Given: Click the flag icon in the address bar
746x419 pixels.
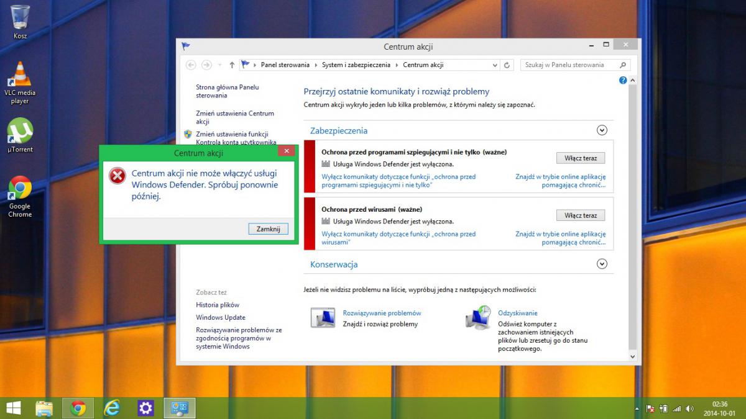Looking at the screenshot, I should (246, 65).
